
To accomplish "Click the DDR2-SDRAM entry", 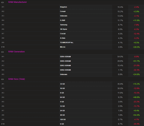I will point(65,70).
